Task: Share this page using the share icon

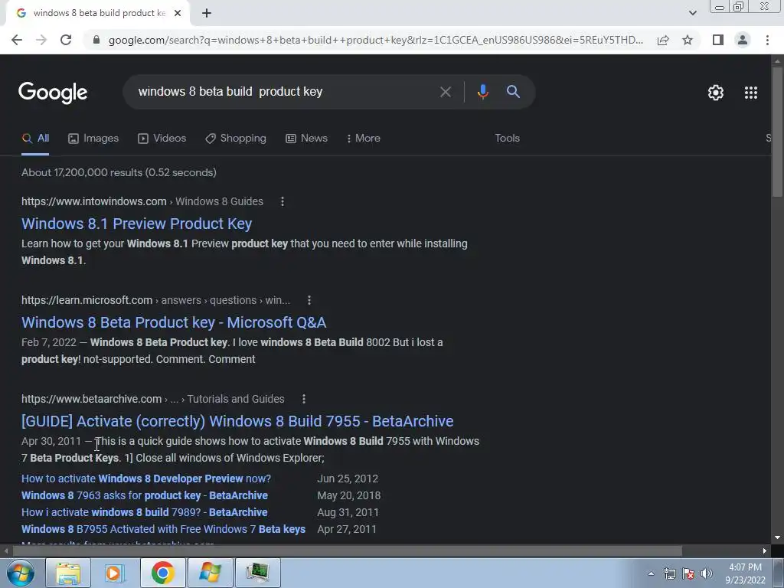Action: click(663, 40)
